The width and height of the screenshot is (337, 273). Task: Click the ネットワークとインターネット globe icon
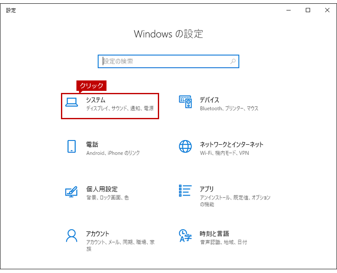tap(185, 146)
